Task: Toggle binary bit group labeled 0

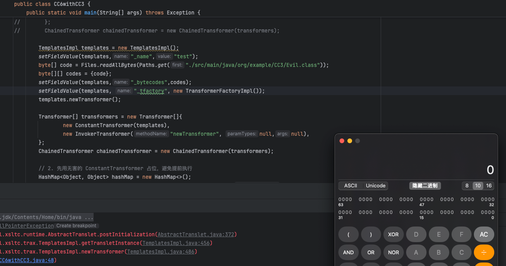Action: [x=488, y=212]
